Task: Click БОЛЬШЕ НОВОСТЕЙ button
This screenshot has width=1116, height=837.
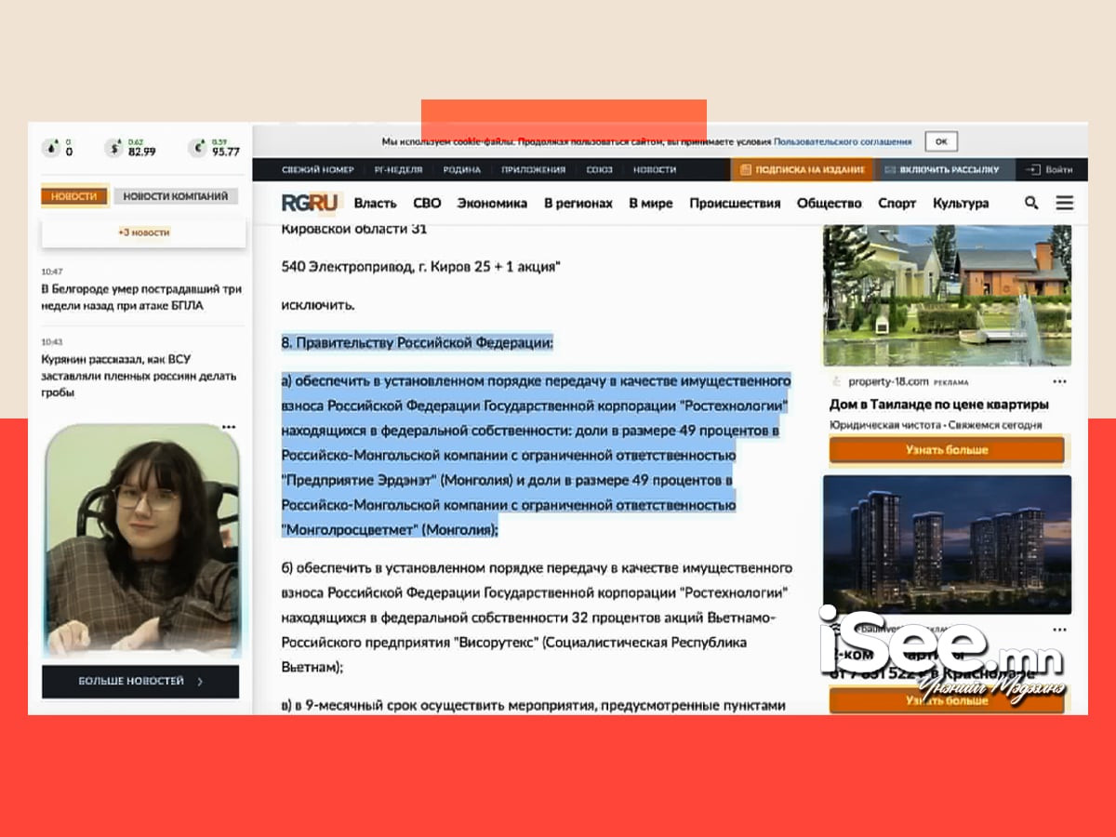Action: pyautogui.click(x=140, y=682)
